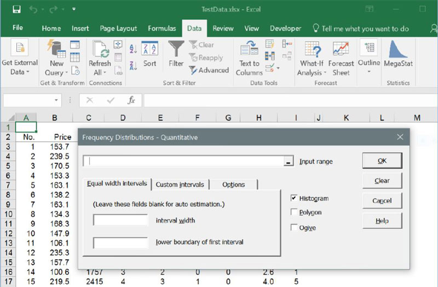
Task: Click the OK button in dialog
Action: coord(382,160)
